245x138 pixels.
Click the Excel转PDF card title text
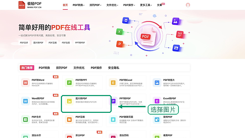click(170, 99)
